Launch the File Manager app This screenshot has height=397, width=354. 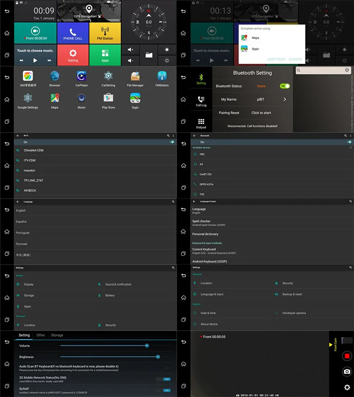[135, 79]
